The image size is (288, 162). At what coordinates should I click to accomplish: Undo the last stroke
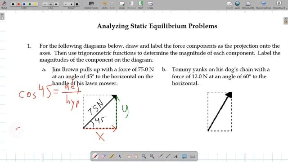104,5
